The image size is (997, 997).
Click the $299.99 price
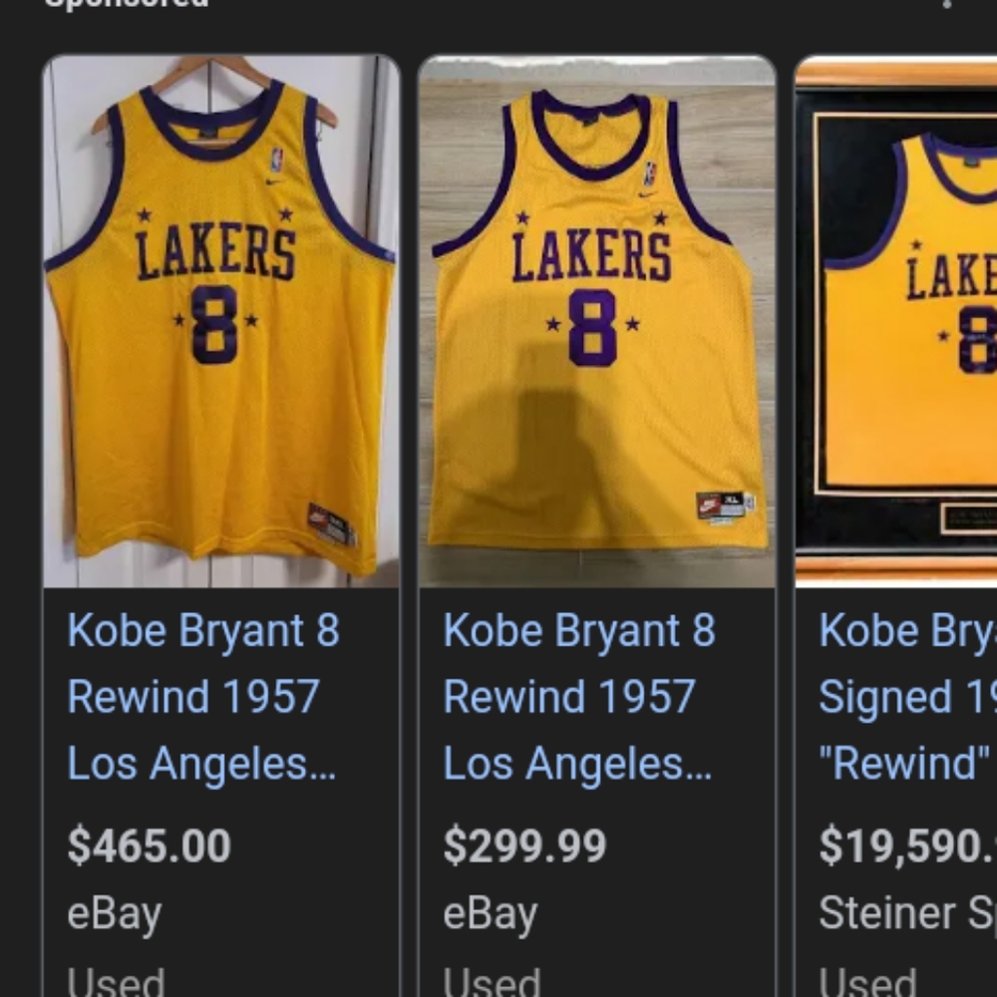pyautogui.click(x=524, y=846)
